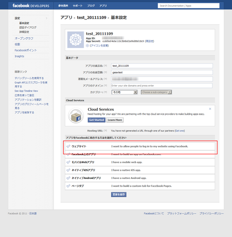Open the 参考資料 top navigation item
Viewport: 232px width, 237px height.
[63, 6]
